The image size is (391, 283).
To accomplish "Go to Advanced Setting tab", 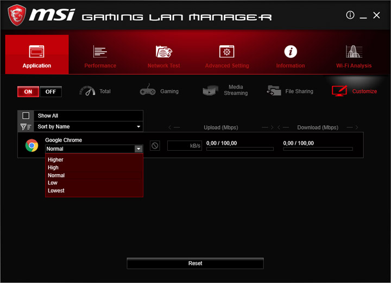I will pos(227,54).
